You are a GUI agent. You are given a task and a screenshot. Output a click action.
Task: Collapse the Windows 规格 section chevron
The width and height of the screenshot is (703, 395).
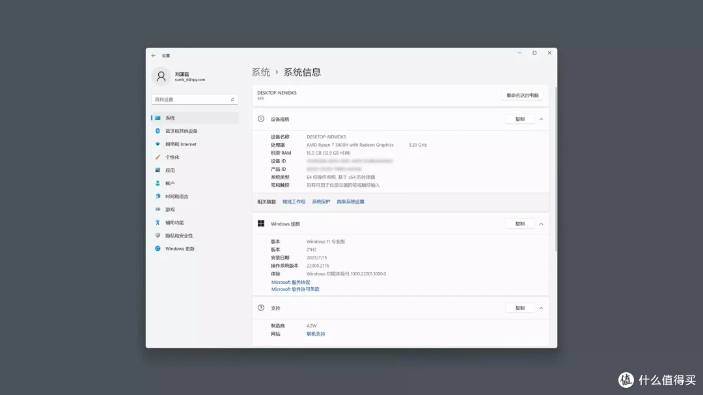[x=541, y=223]
